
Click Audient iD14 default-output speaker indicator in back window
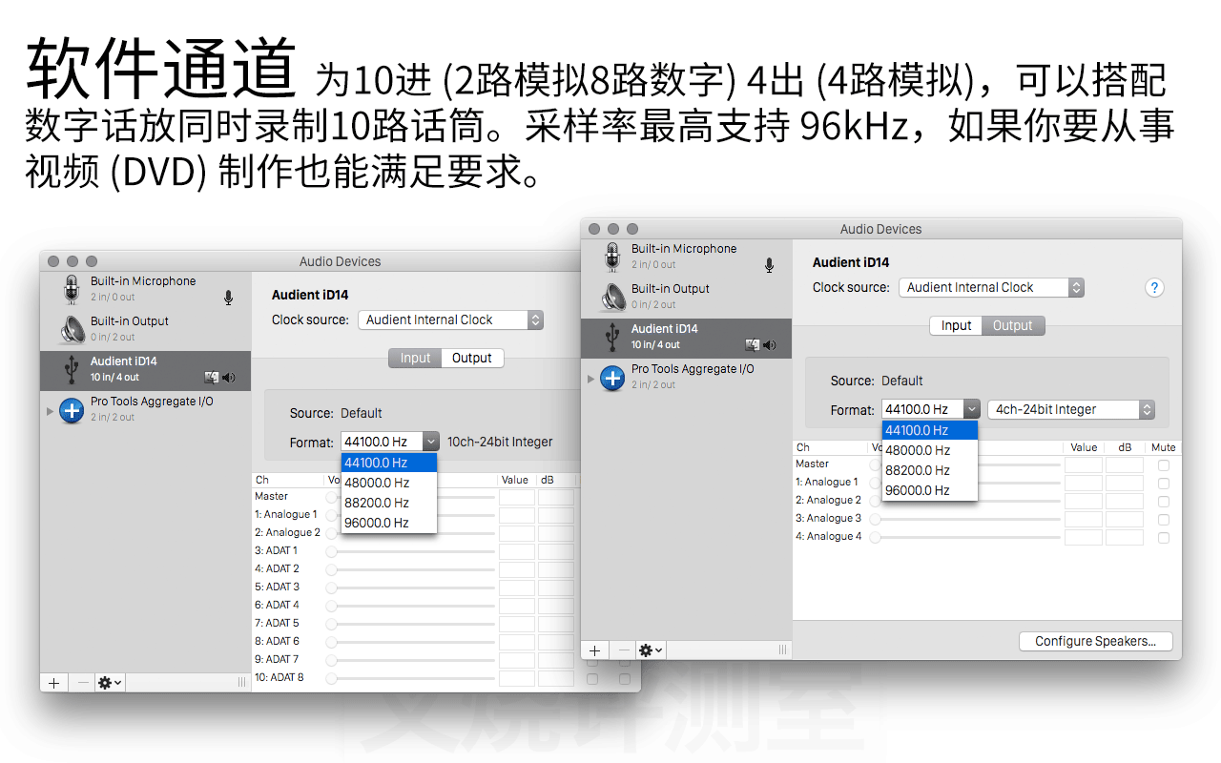228,378
